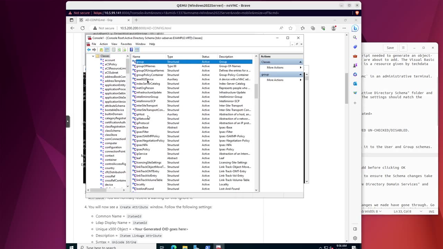This screenshot has height=249, width=443.
Task: Expand More Actions under group
Action: click(281, 80)
